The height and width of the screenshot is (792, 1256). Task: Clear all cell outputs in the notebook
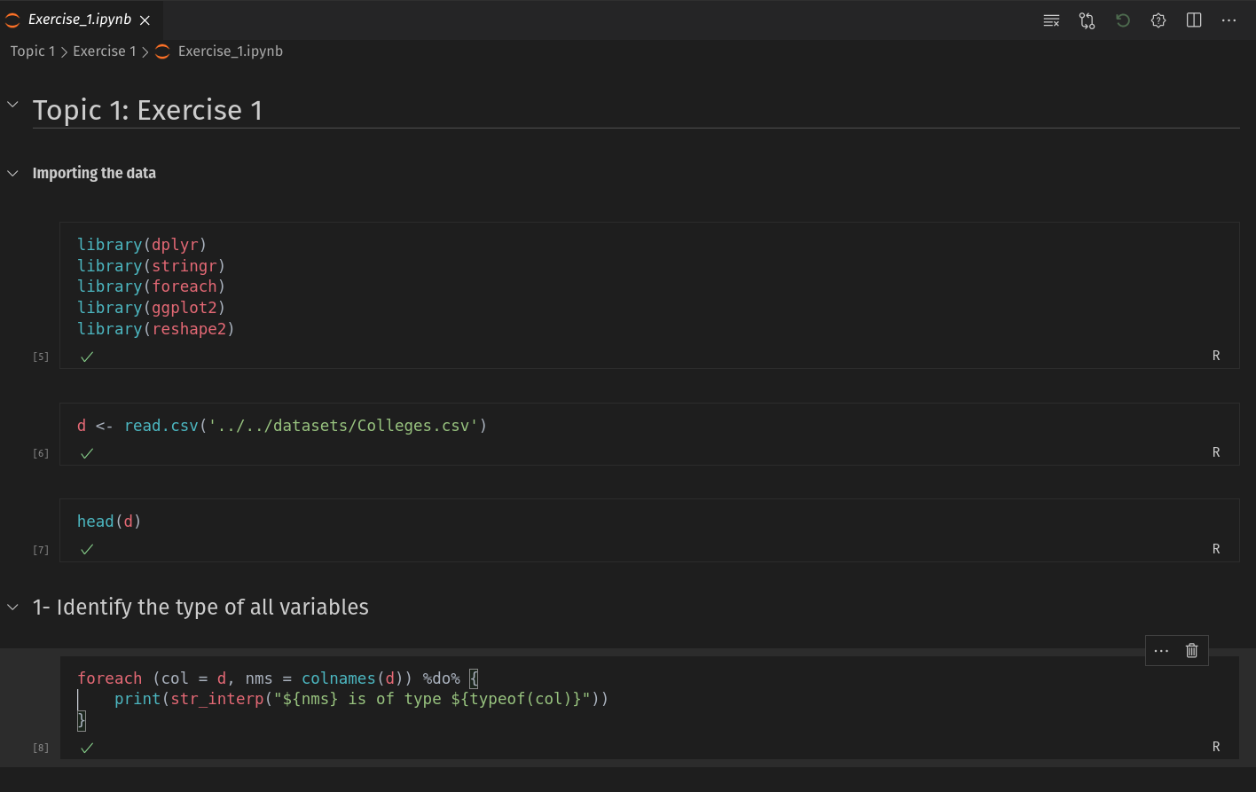tap(1051, 20)
